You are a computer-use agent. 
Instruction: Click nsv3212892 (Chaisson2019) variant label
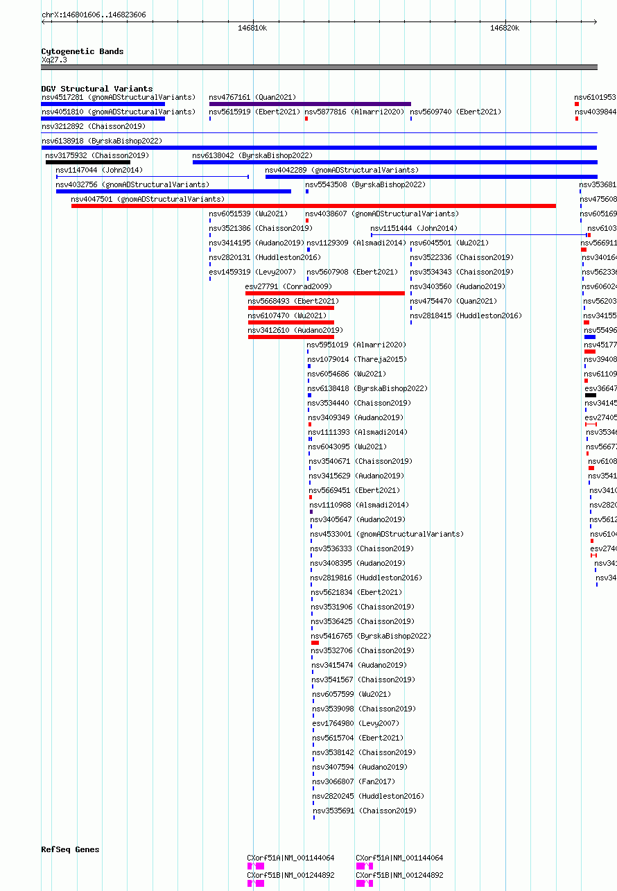point(94,126)
